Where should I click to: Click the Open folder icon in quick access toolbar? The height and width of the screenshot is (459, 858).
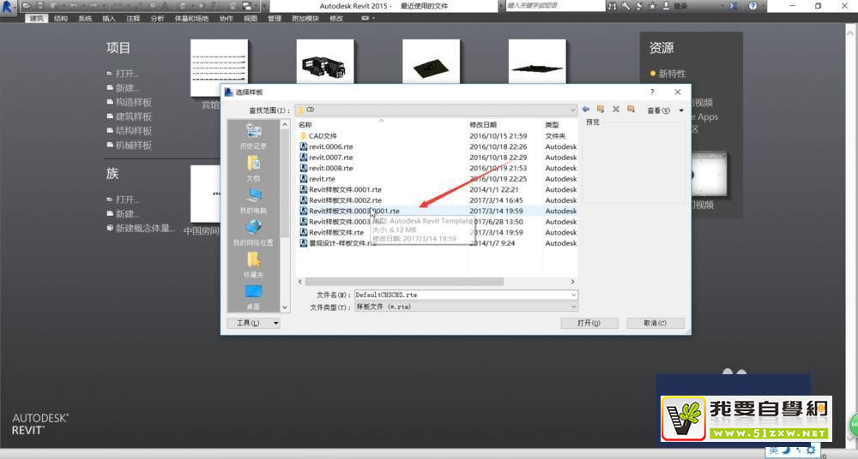[x=27, y=6]
